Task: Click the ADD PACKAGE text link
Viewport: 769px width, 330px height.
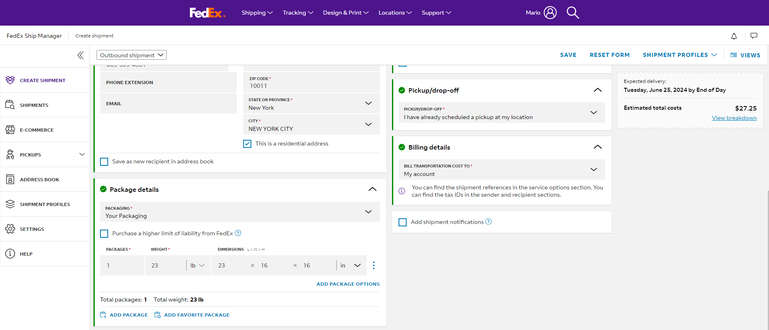Action: pos(129,315)
